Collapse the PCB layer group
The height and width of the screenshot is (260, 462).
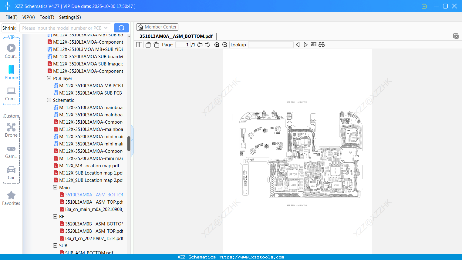click(49, 78)
